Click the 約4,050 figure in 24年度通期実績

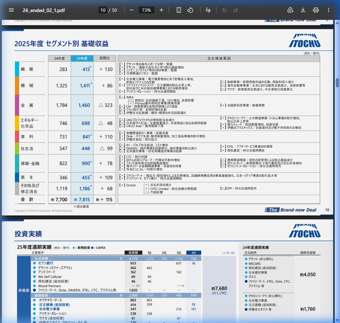(308, 275)
